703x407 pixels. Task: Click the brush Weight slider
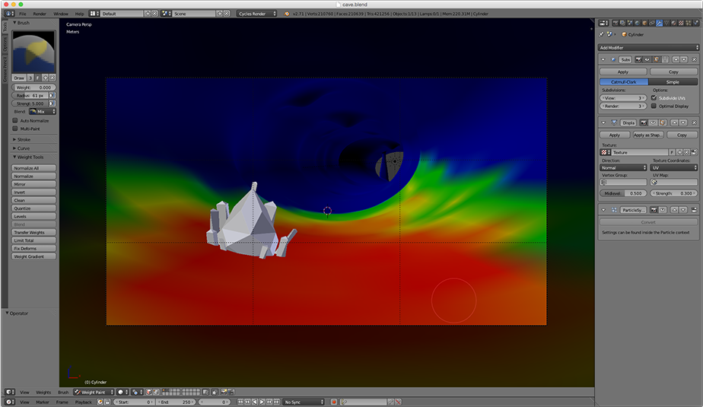click(x=34, y=87)
